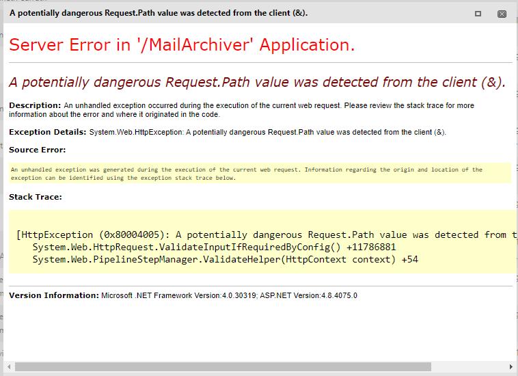Image resolution: width=518 pixels, height=376 pixels.
Task: Click the horizontal scrollbar thumb
Action: pyautogui.click(x=223, y=366)
